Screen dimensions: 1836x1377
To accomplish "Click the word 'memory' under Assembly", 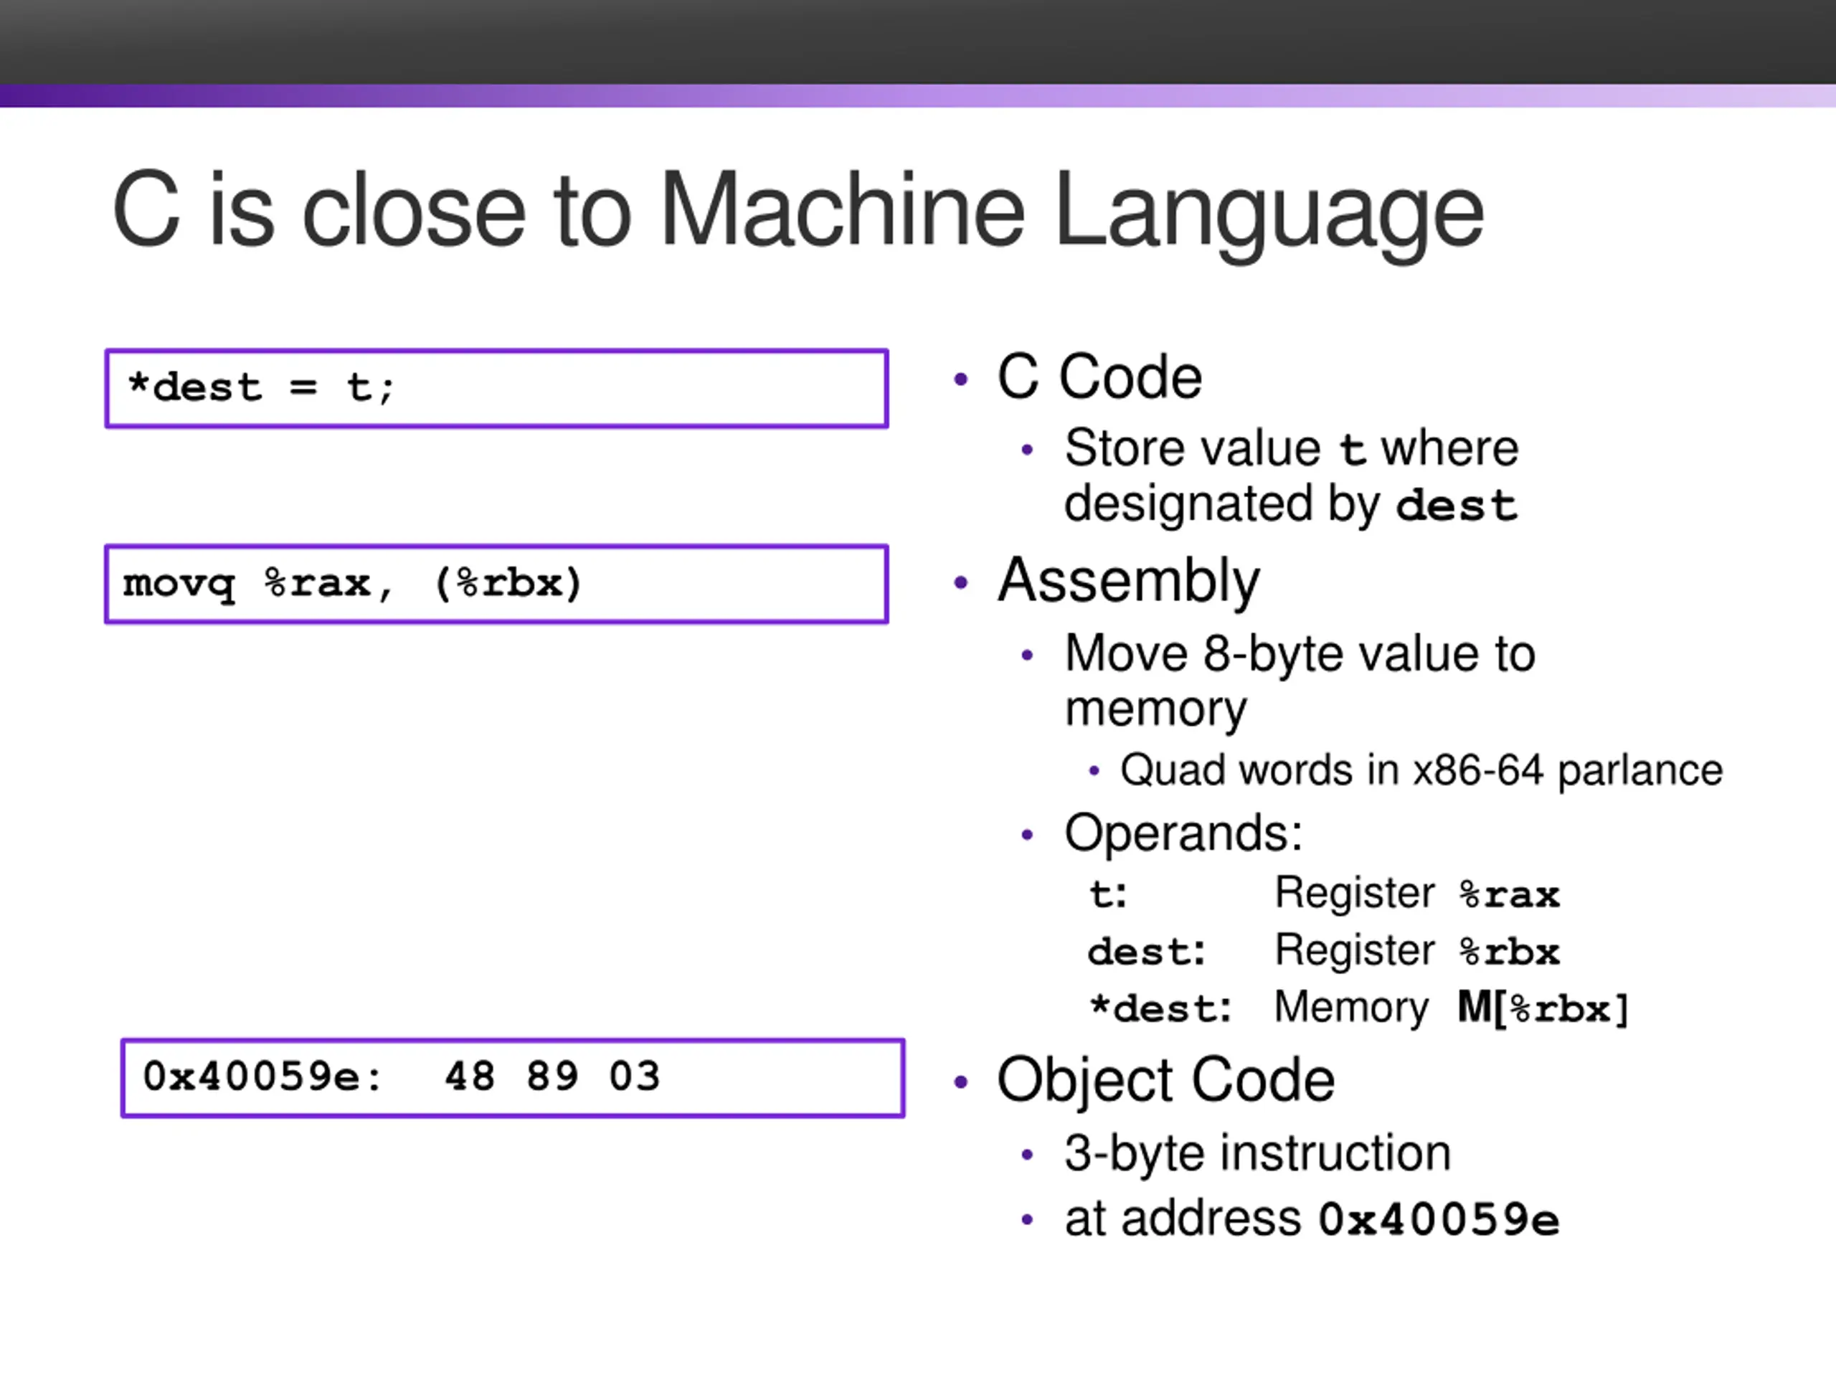I will coord(1155,711).
